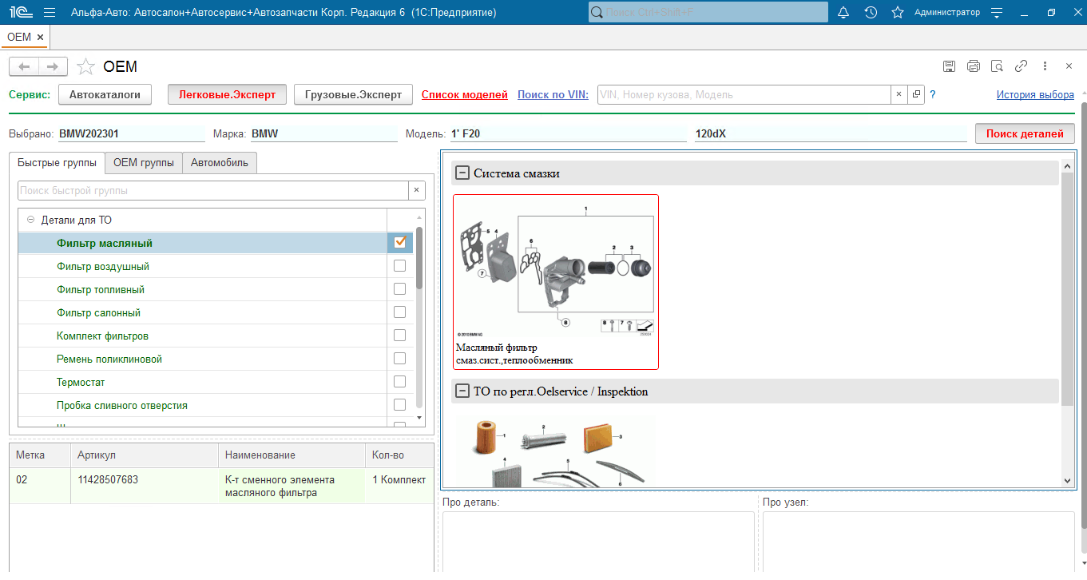Click the global search magnifier icon

coord(597,12)
